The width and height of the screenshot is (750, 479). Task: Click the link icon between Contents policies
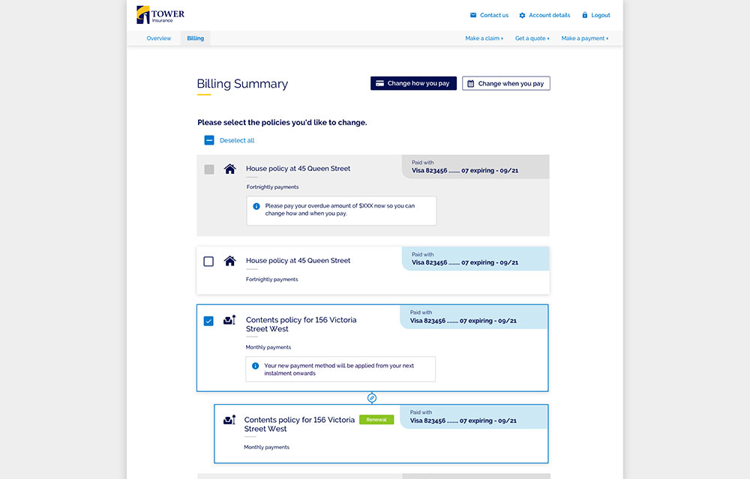pyautogui.click(x=372, y=398)
